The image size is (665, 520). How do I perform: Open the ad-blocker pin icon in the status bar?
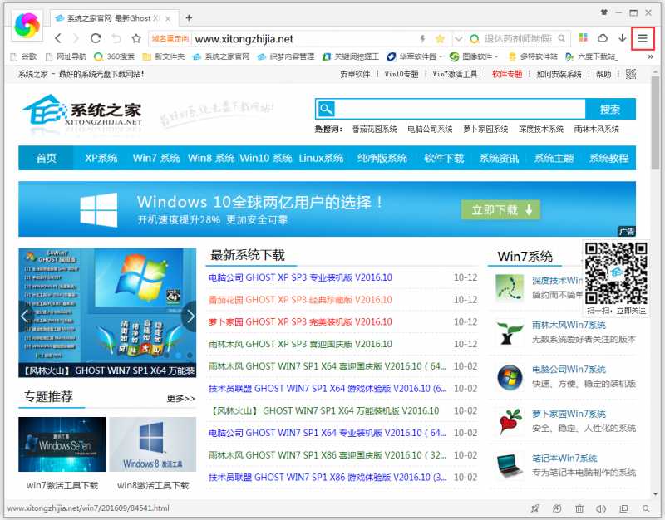535,508
